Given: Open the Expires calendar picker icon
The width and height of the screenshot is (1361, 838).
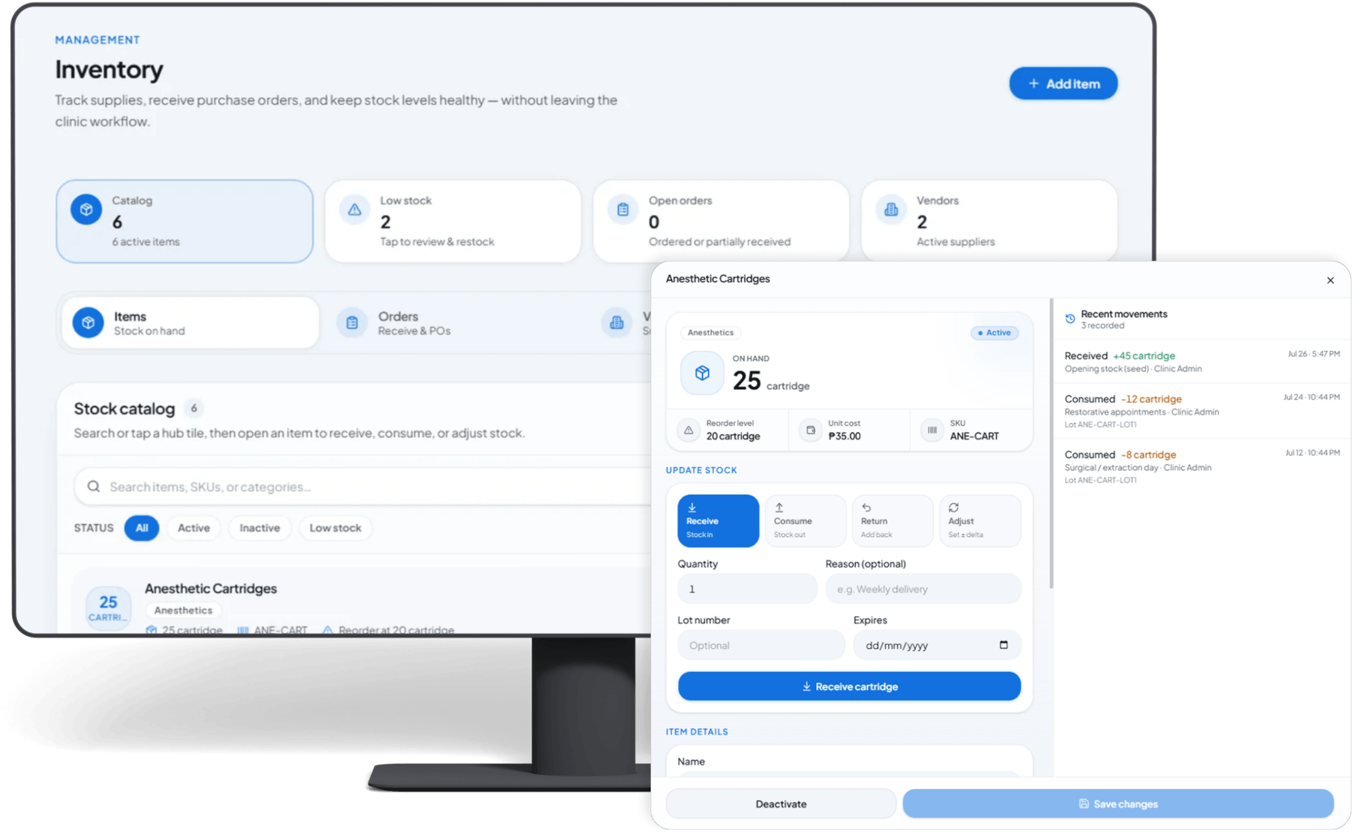Looking at the screenshot, I should click(x=1003, y=644).
